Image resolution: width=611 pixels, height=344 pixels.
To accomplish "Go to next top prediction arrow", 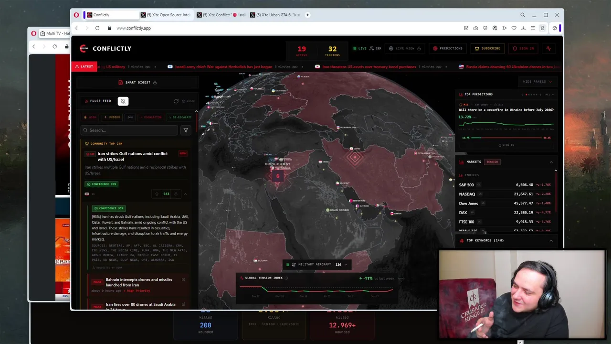I will [x=542, y=95].
